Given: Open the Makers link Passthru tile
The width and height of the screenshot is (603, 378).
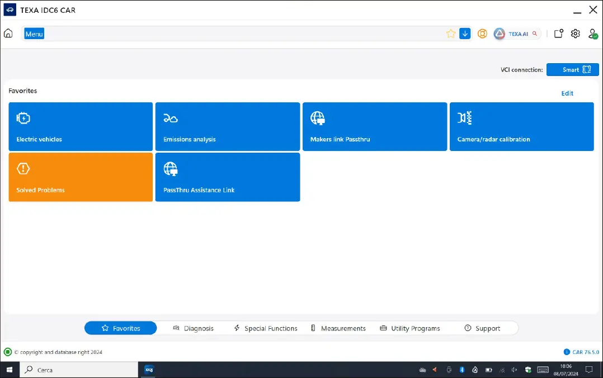Looking at the screenshot, I should pyautogui.click(x=374, y=126).
